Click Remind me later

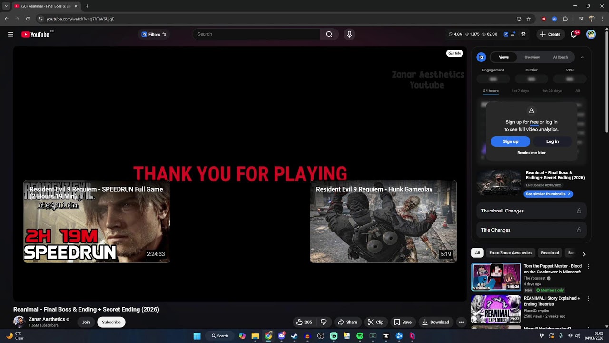click(x=531, y=153)
